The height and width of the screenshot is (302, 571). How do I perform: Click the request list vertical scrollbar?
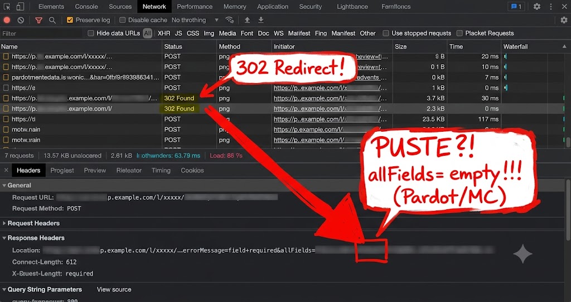pos(568,142)
